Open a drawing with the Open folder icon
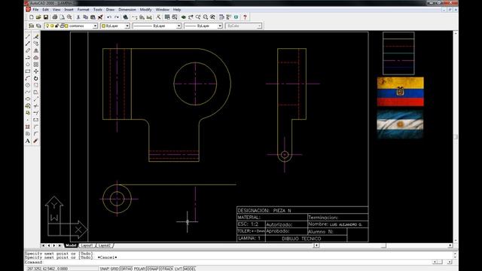The height and width of the screenshot is (271, 482). (x=38, y=17)
